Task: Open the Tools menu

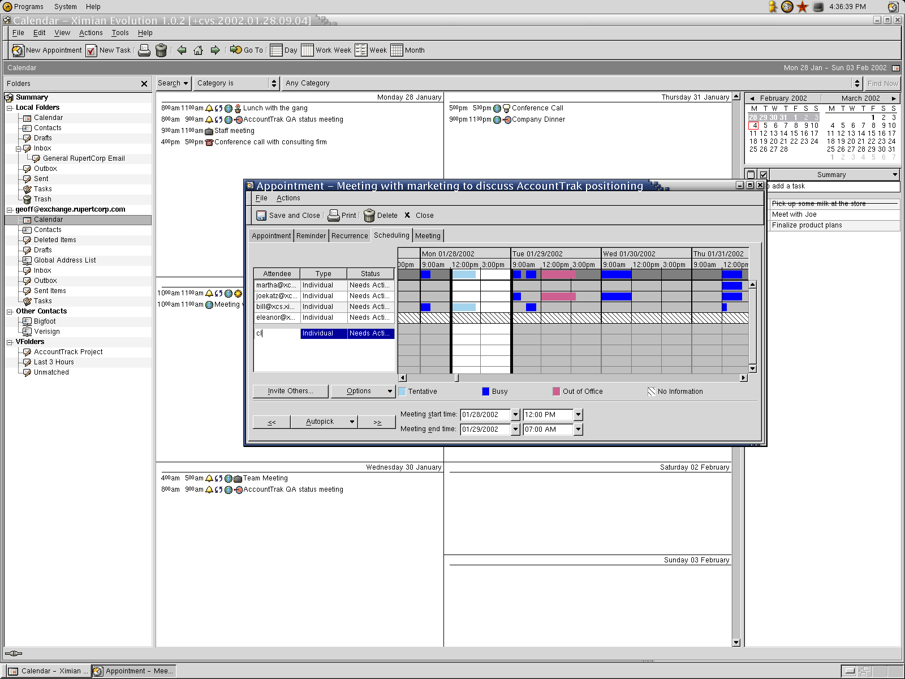Action: [x=120, y=33]
